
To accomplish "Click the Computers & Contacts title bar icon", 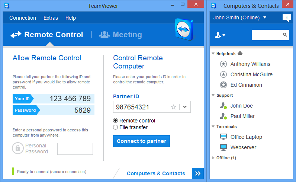I will [x=213, y=6].
